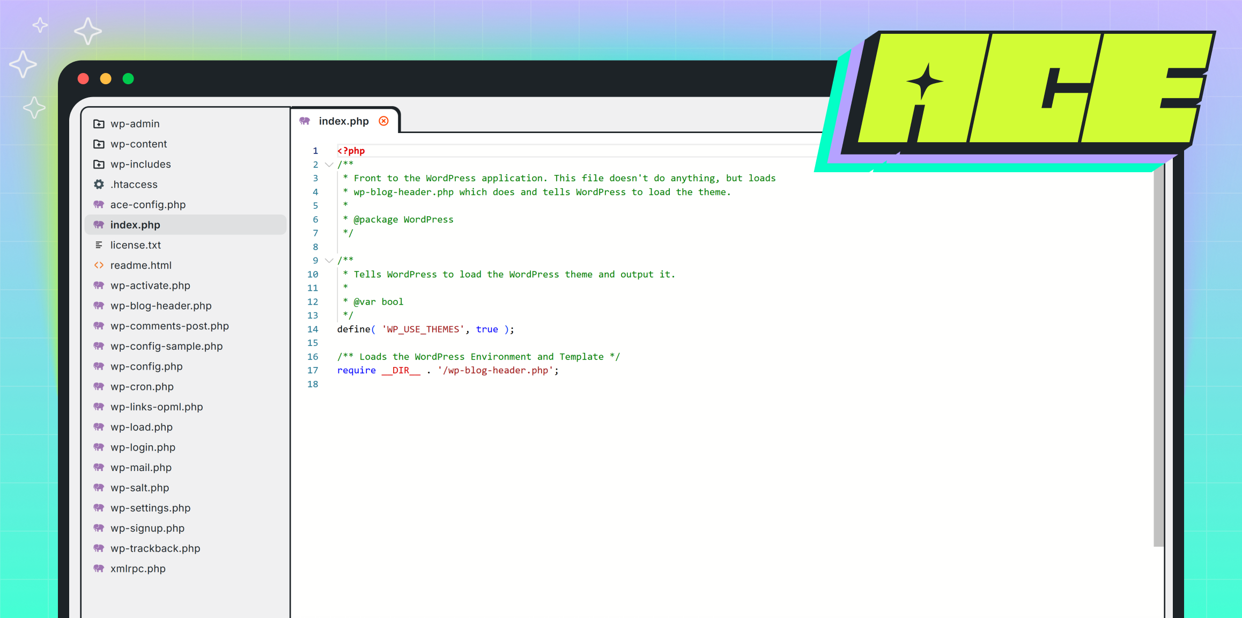Click the code brackets icon beside readme.html
Image resolution: width=1242 pixels, height=618 pixels.
(x=99, y=265)
